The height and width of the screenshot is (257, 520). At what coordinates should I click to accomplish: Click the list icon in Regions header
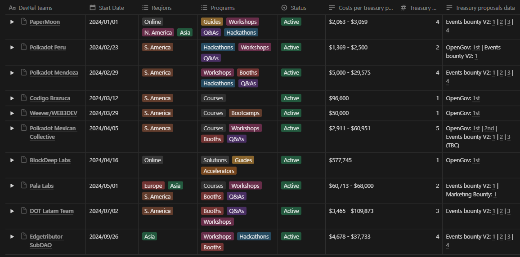coord(145,8)
